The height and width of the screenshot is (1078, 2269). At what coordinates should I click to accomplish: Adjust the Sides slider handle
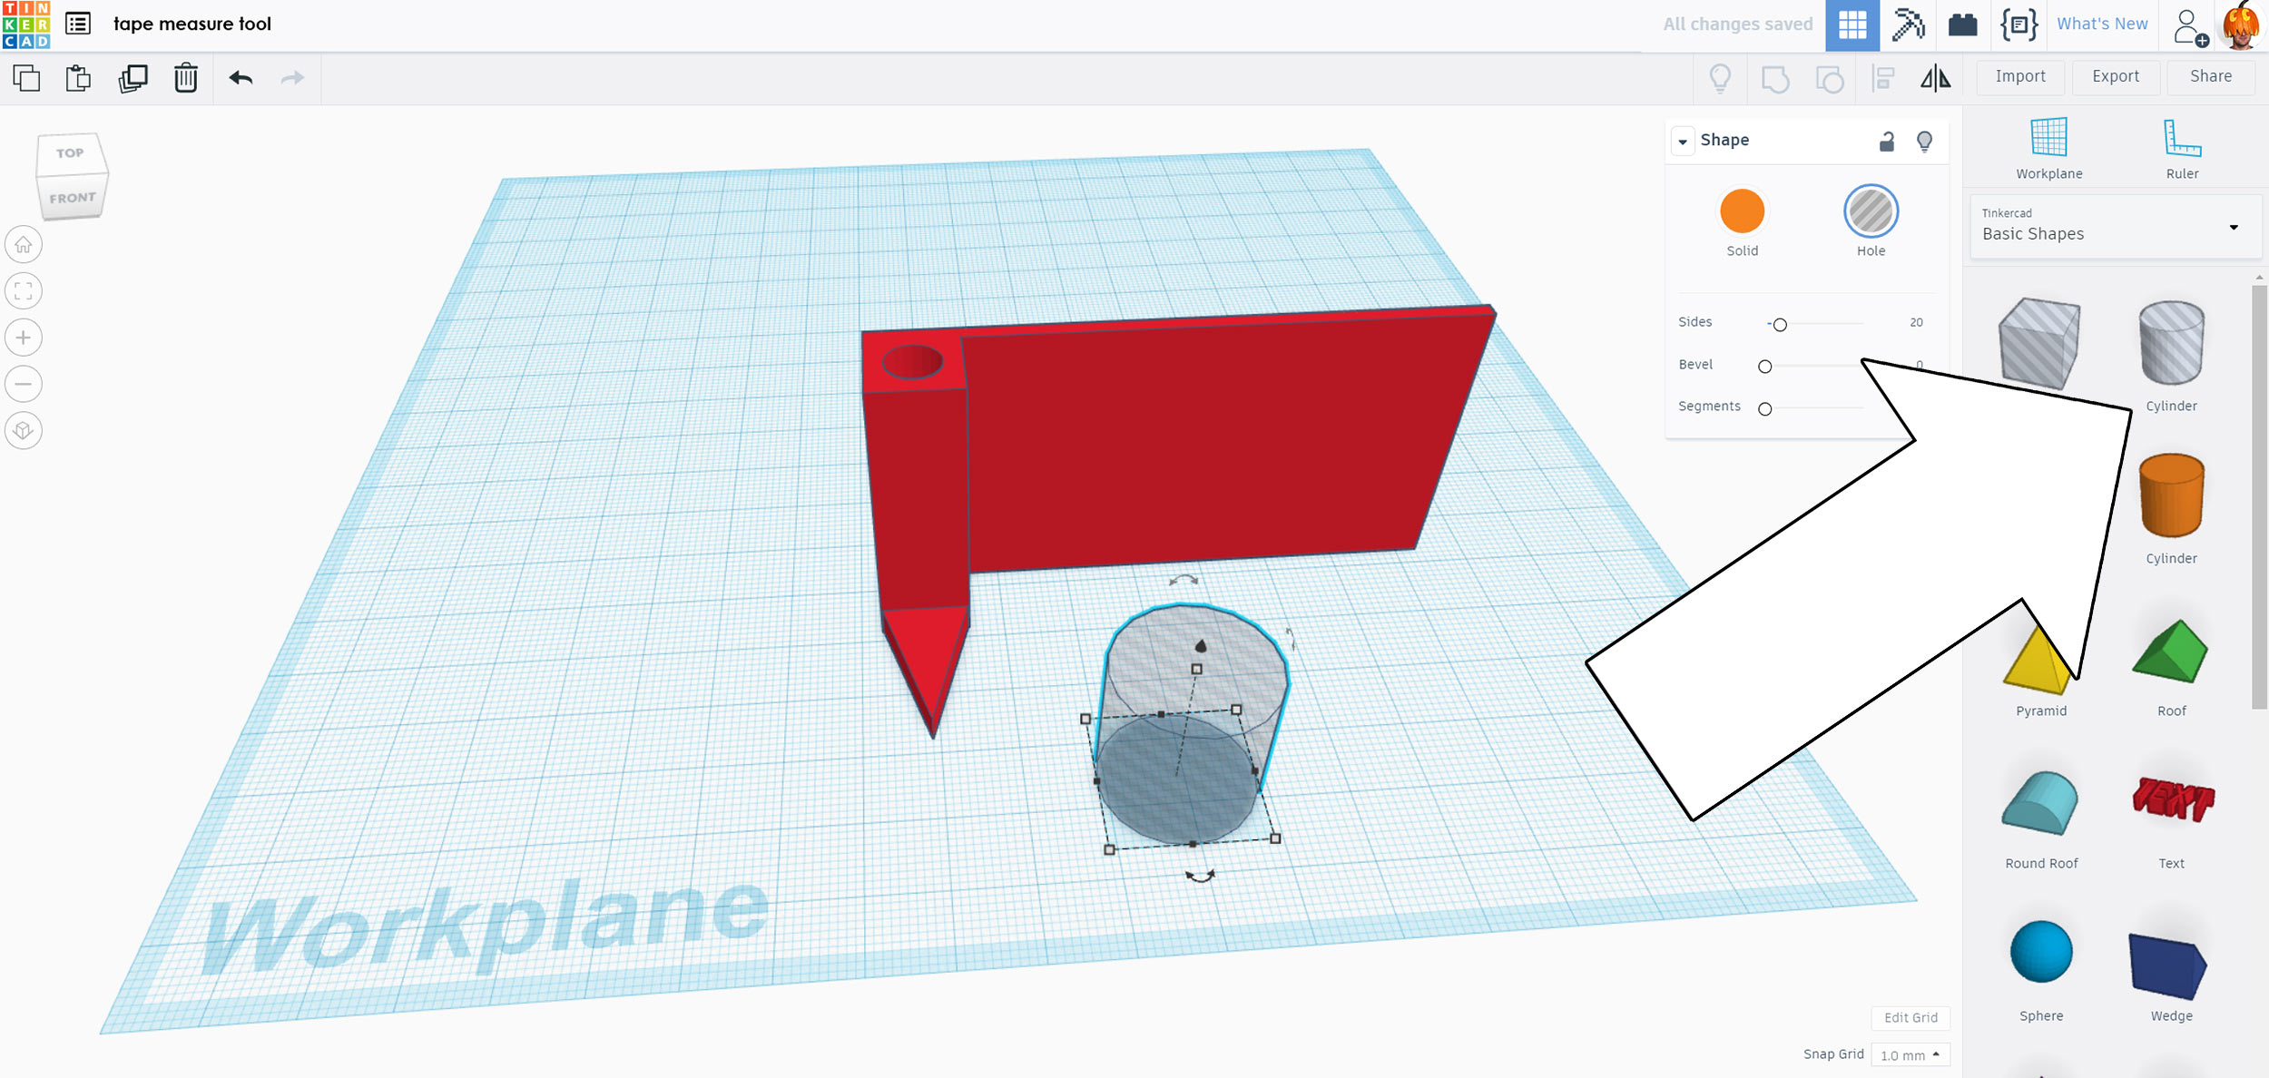(1780, 325)
